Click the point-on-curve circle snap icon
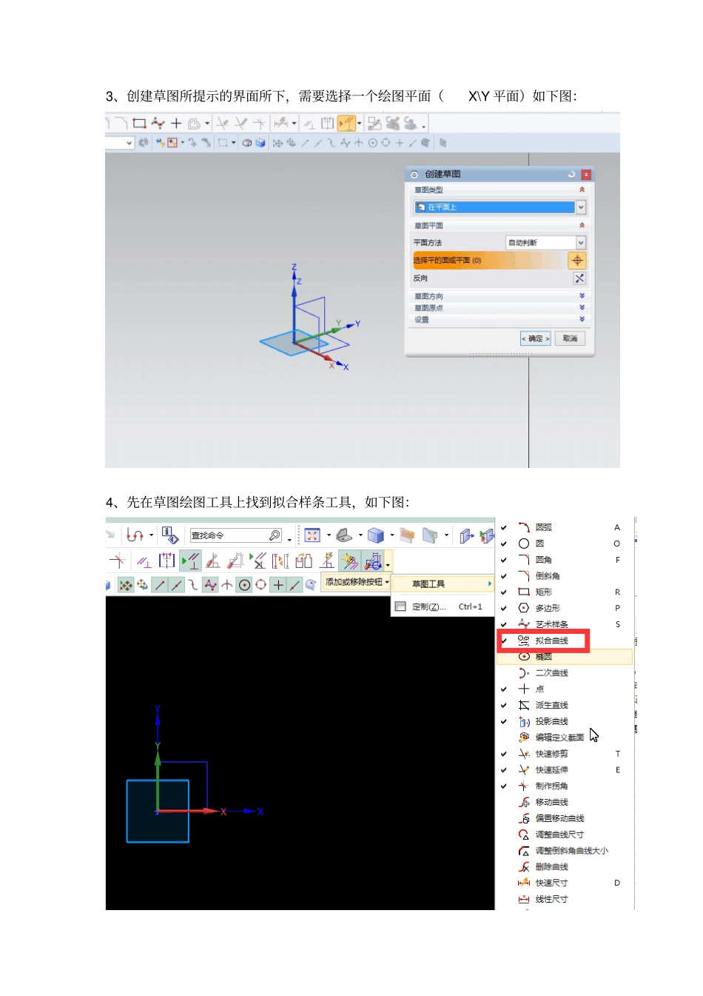The width and height of the screenshot is (703, 996). click(x=244, y=585)
